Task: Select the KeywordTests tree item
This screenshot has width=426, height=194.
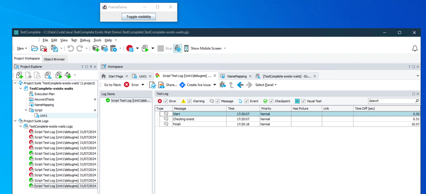Action: click(x=44, y=99)
